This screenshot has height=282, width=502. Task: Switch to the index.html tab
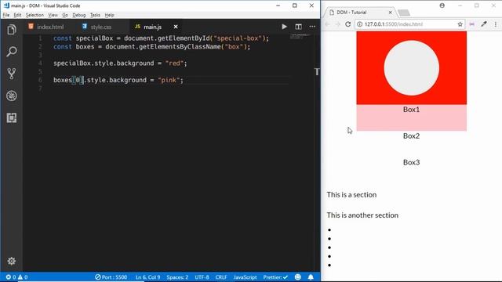(45, 27)
